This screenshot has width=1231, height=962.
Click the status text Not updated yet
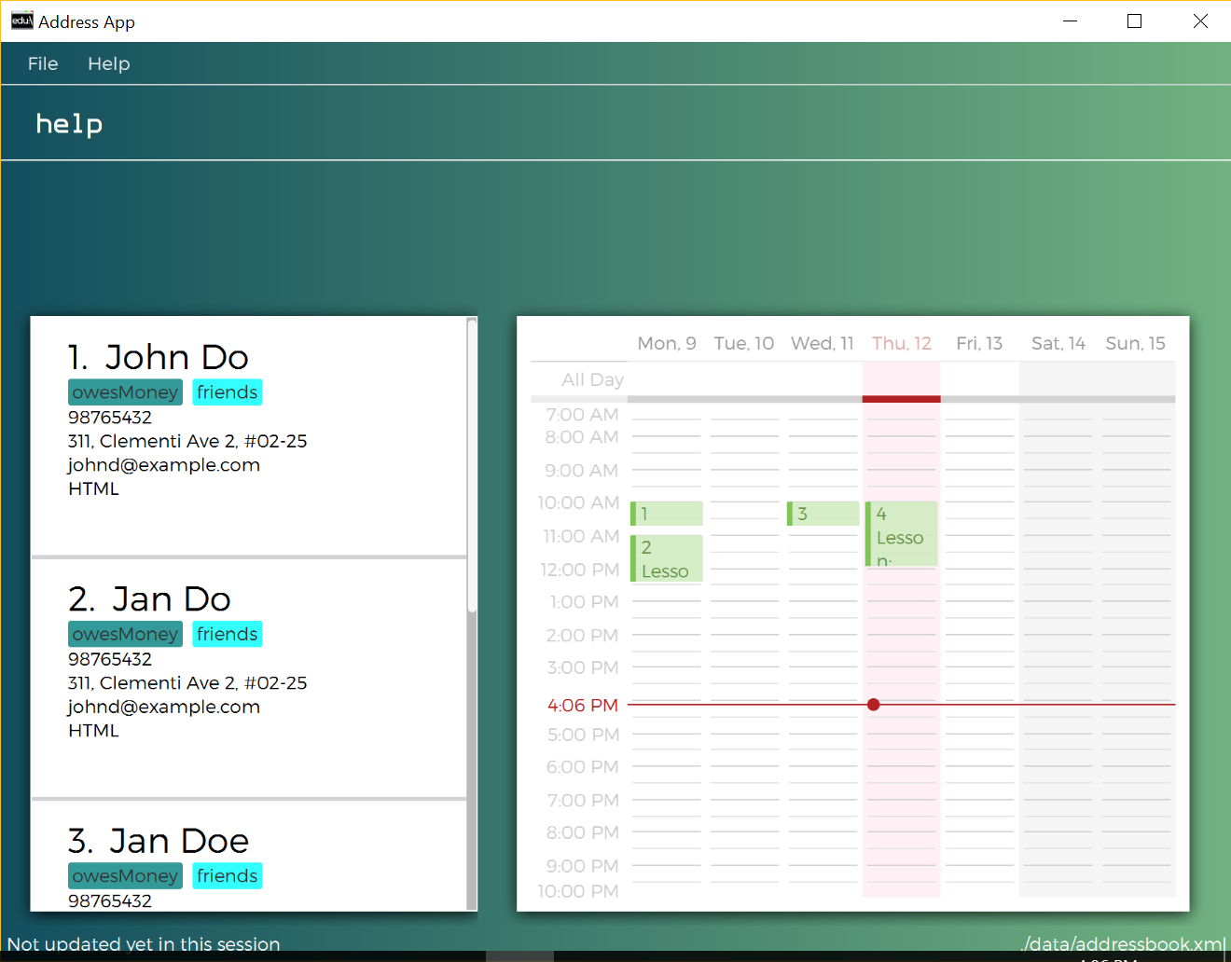144,943
